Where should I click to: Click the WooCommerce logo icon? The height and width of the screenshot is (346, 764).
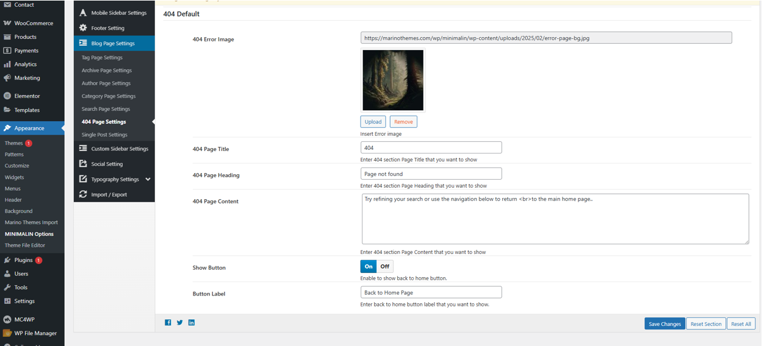(7, 23)
